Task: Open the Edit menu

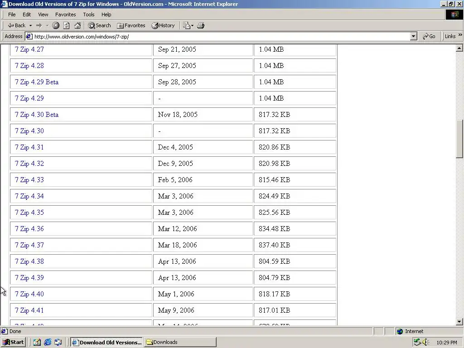Action: (x=27, y=14)
